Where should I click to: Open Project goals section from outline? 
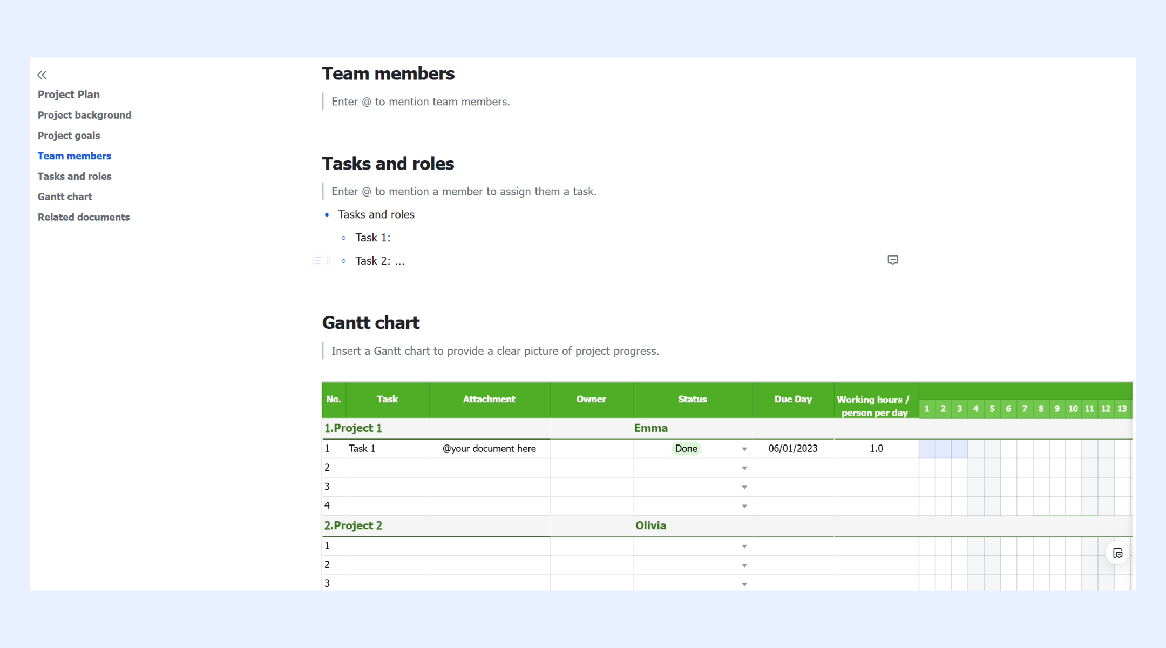(x=69, y=136)
